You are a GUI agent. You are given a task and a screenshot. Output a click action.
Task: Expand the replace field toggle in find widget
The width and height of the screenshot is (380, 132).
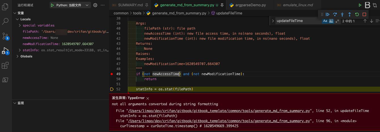click(x=273, y=21)
